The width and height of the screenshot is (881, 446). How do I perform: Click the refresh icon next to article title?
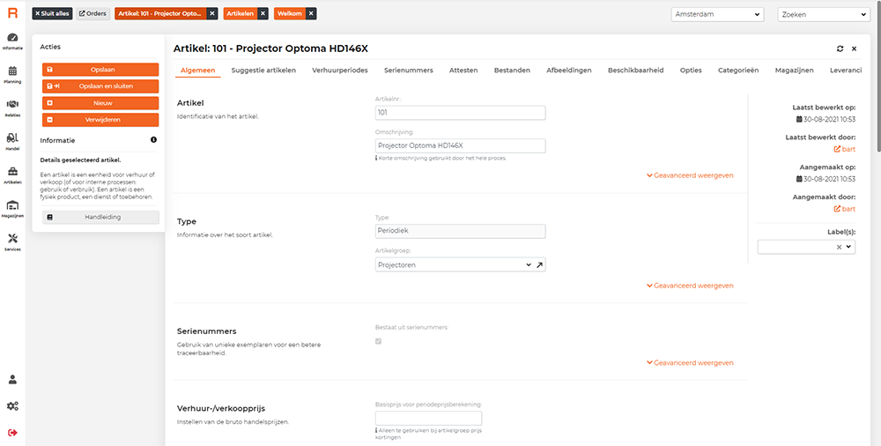click(x=840, y=49)
